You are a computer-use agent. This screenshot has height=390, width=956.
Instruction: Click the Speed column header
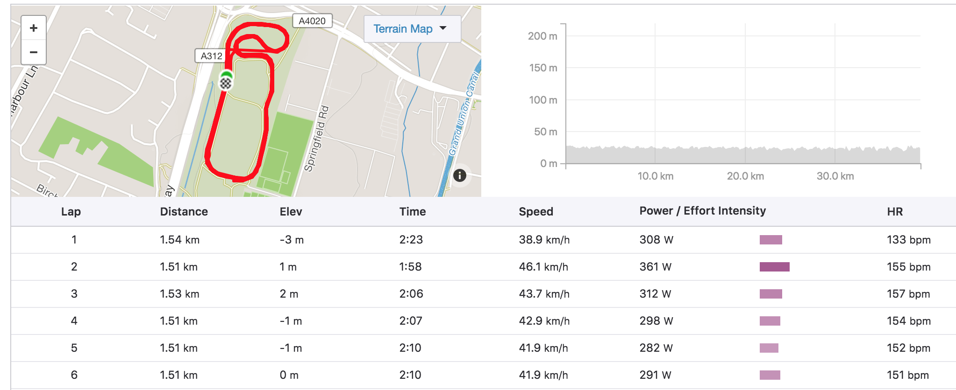tap(535, 212)
